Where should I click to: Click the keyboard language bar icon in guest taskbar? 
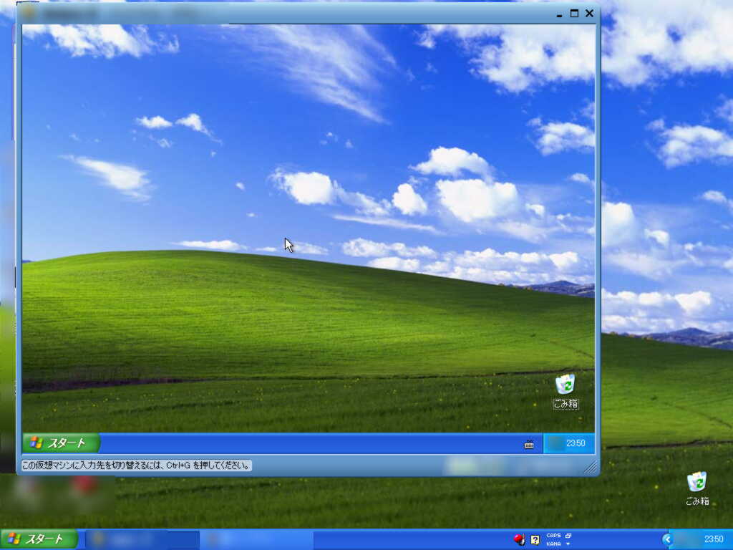(529, 444)
